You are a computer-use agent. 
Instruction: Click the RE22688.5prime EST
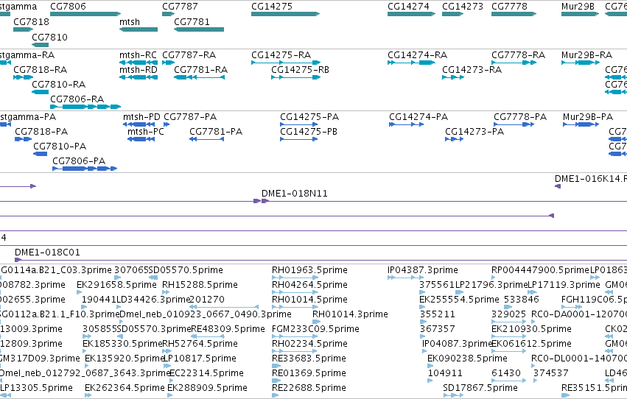275,395
